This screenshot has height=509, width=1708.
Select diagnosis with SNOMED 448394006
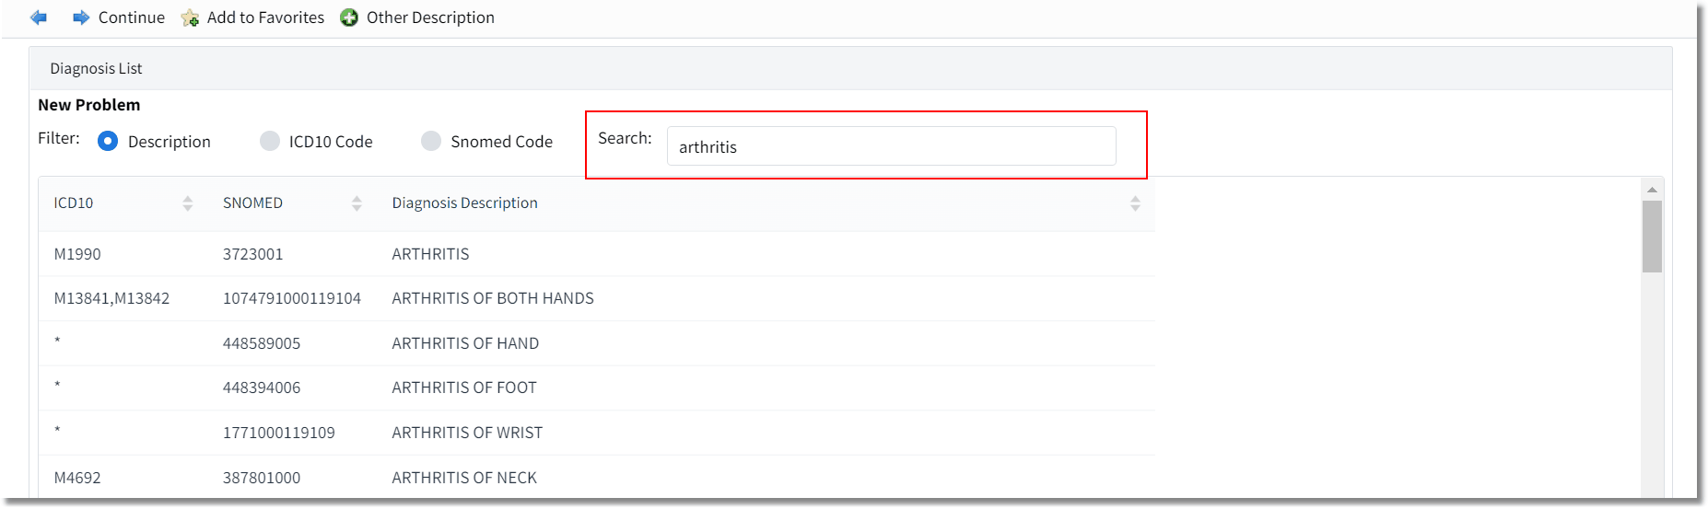pyautogui.click(x=596, y=388)
